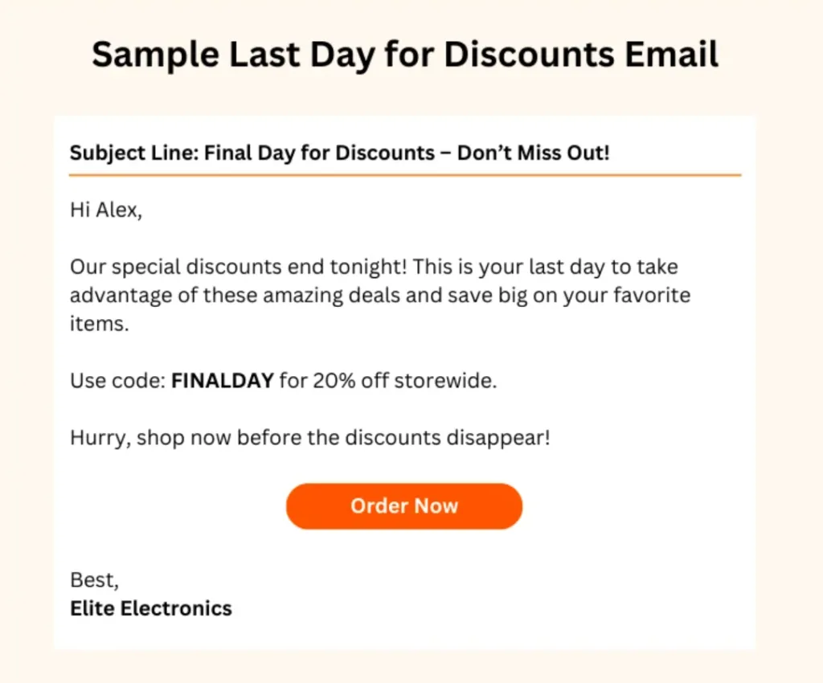Click the 'Best,' sign-off text
This screenshot has width=823, height=683.
click(x=95, y=580)
